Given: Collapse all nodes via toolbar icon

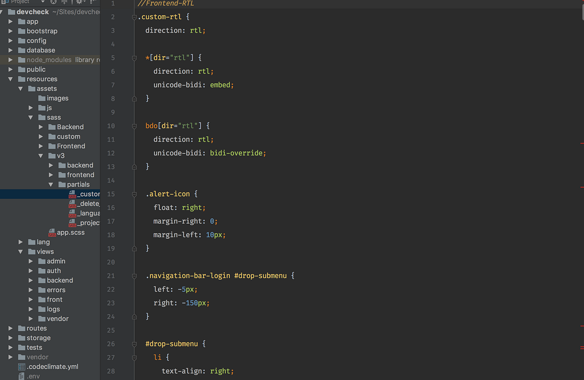Looking at the screenshot, I should (64, 2).
